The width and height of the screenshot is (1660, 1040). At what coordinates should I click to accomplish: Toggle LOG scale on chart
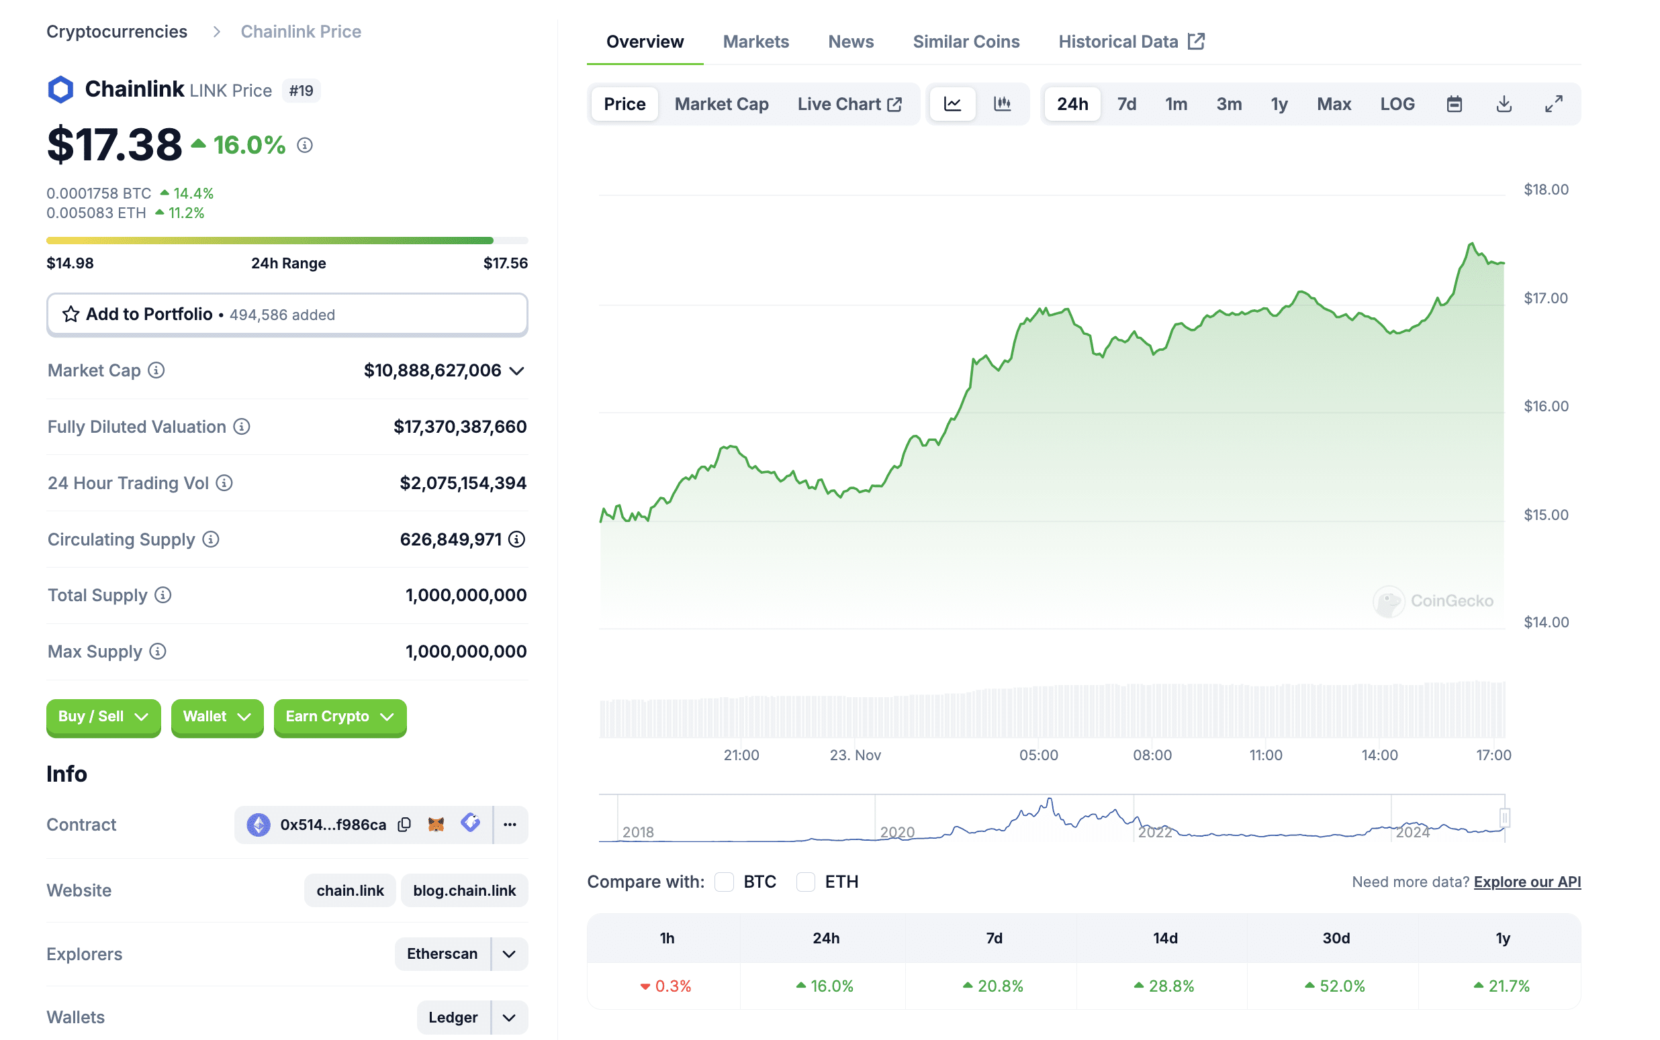(1397, 104)
